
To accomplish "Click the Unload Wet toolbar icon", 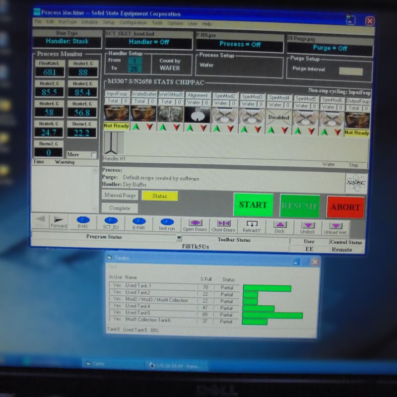I will point(336,226).
